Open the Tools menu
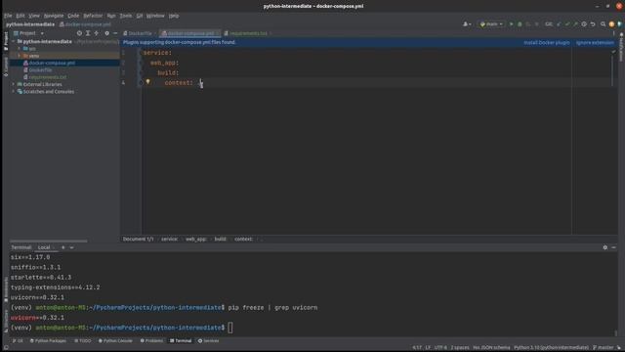 (x=126, y=16)
